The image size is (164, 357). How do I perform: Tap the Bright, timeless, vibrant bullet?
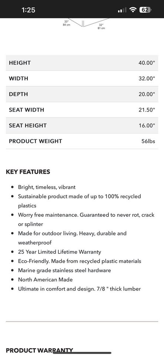point(47,187)
